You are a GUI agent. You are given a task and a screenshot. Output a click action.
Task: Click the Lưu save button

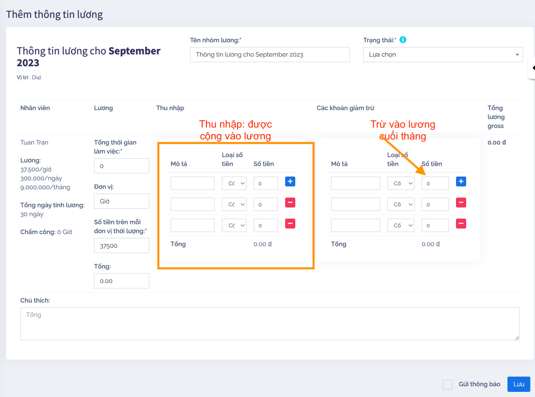tap(519, 384)
